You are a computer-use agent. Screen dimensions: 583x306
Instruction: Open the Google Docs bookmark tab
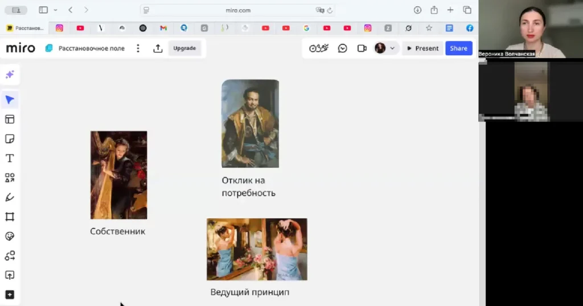(x=449, y=28)
